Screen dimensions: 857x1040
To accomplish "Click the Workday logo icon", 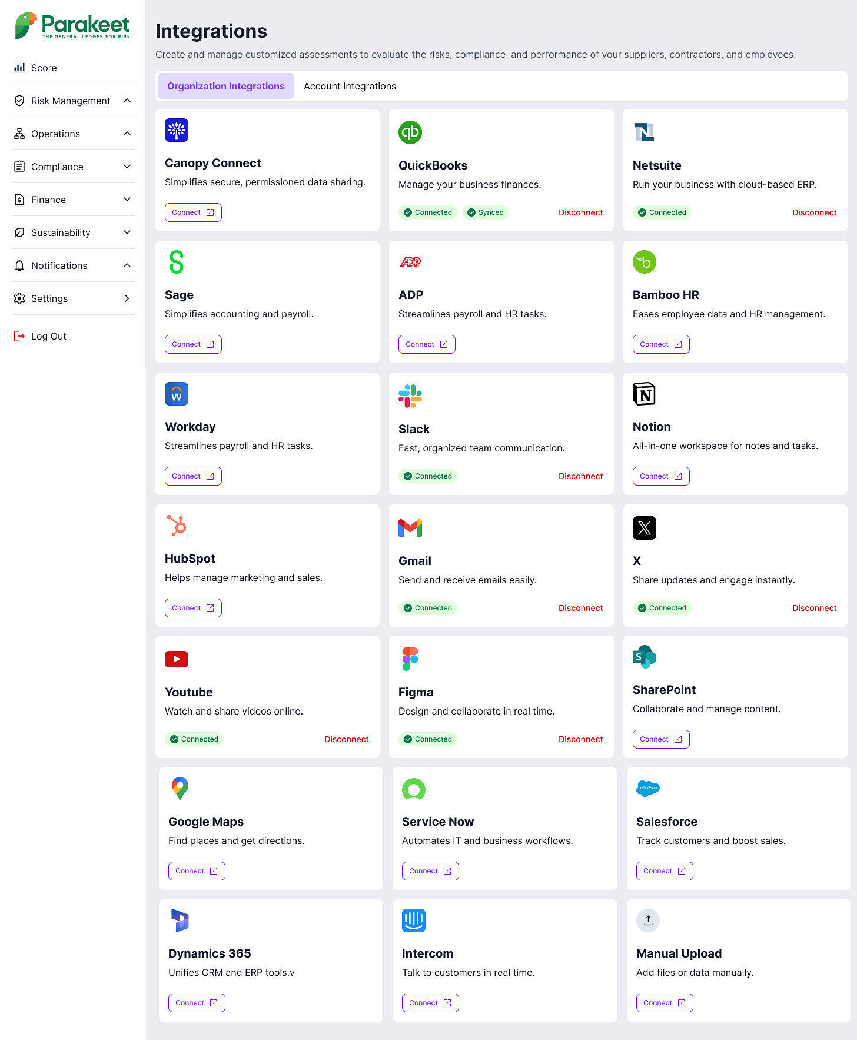I will coord(177,394).
